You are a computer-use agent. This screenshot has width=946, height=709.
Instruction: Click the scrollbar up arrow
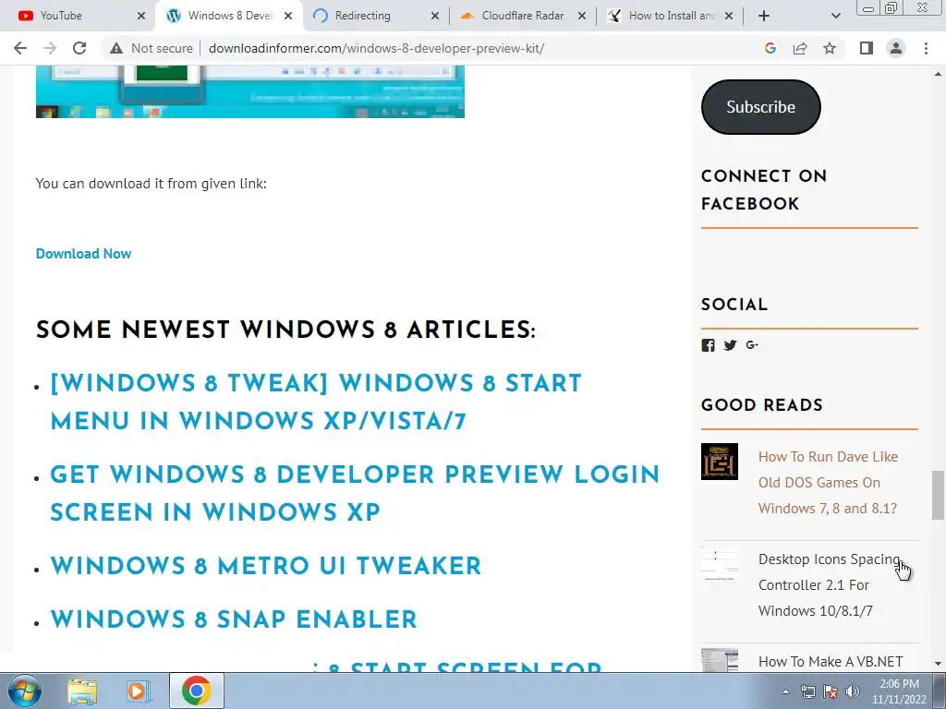pyautogui.click(x=938, y=74)
